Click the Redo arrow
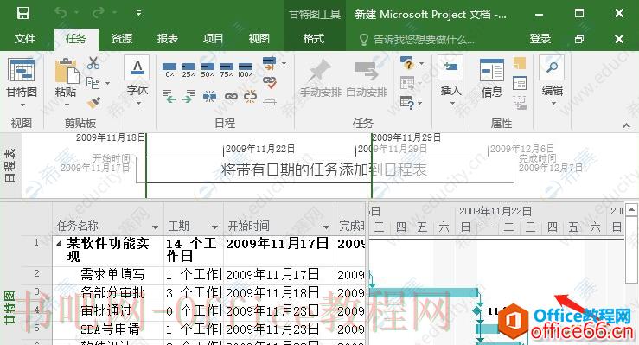This screenshot has height=345, width=639. pos(99,14)
